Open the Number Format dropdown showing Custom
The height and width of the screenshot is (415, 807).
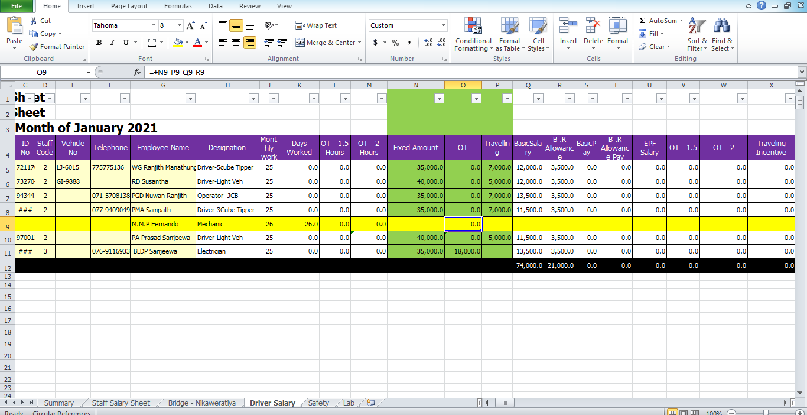[x=408, y=25]
